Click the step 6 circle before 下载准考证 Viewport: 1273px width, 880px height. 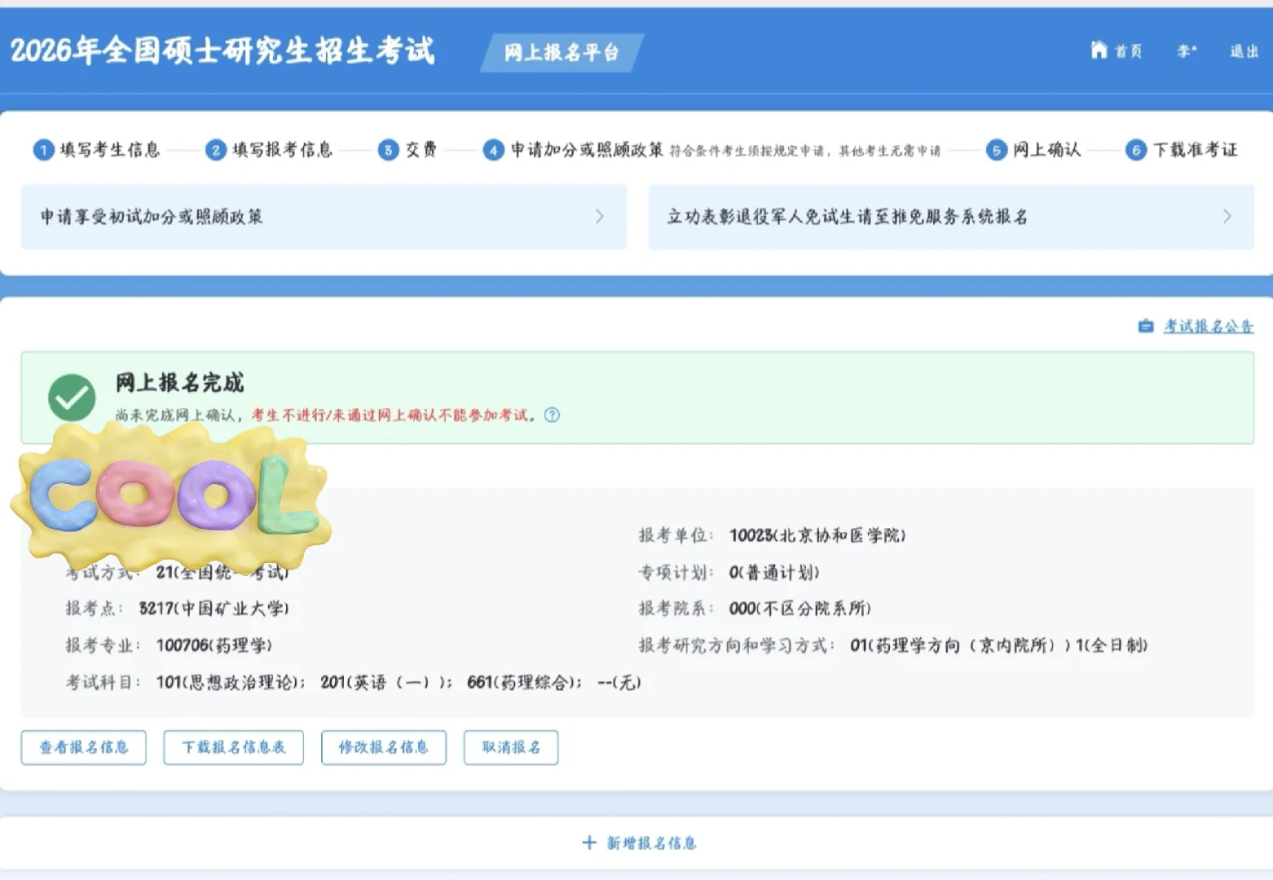tap(1136, 150)
